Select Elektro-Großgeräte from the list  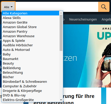point(30,100)
